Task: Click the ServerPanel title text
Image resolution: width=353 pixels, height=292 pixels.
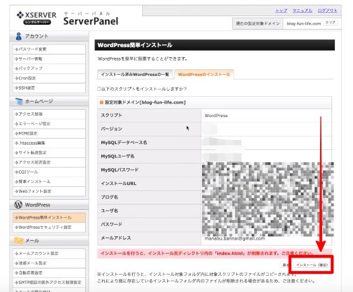Action: (91, 22)
